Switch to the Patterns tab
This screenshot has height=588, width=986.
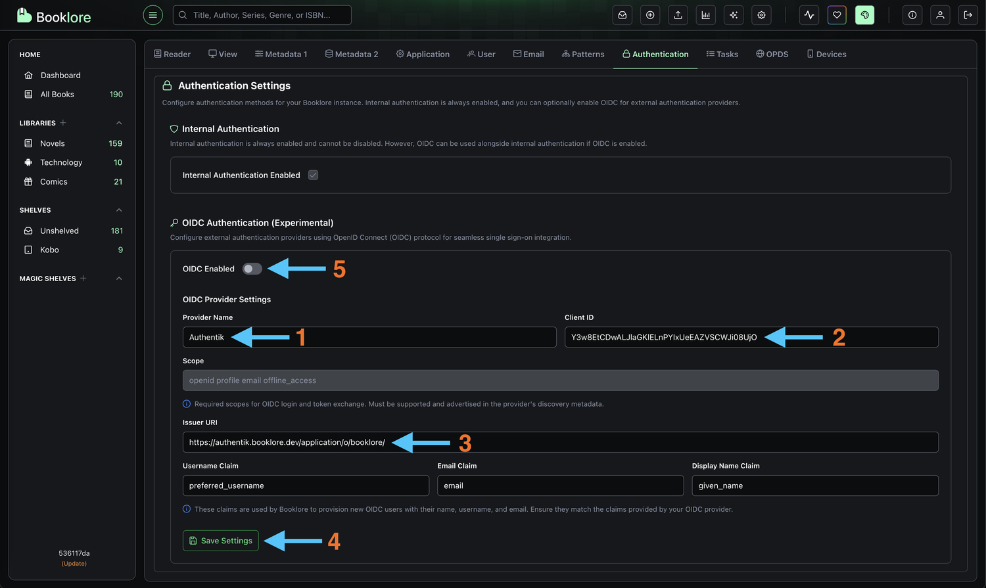click(583, 54)
